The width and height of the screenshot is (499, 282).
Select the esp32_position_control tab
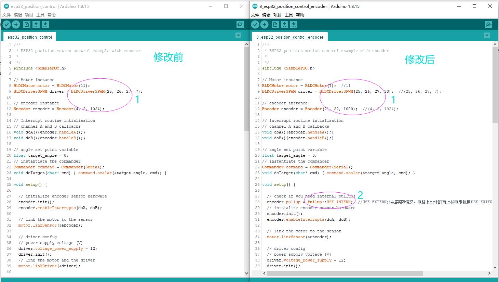(x=29, y=36)
